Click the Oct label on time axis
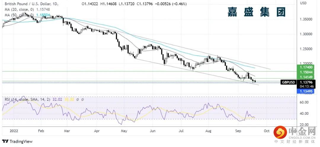The image size is (320, 147). coord(267,131)
